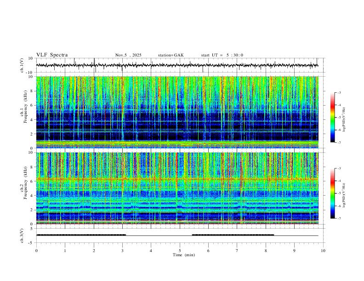
Task: Click the "station=GAK" label
Action: 171,55
